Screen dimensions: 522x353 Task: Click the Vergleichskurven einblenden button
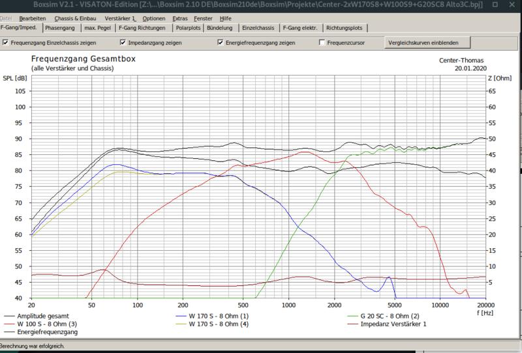click(427, 43)
